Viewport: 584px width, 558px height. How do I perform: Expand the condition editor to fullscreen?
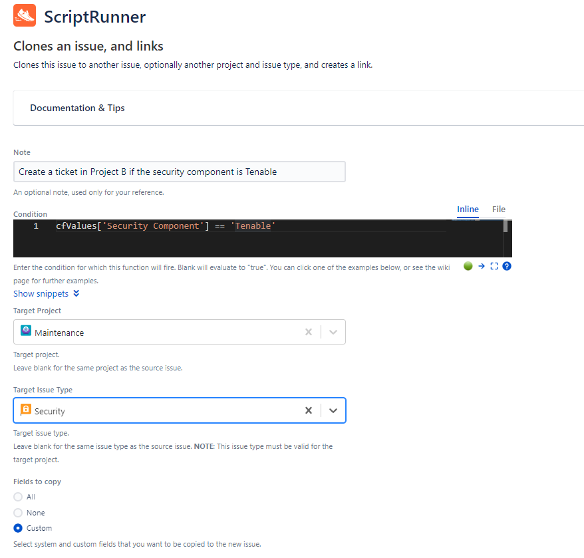(x=494, y=265)
